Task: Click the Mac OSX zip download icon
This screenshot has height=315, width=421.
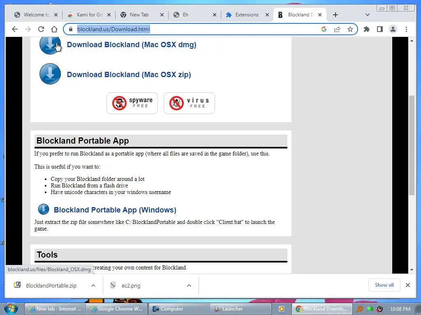Action: pos(50,74)
